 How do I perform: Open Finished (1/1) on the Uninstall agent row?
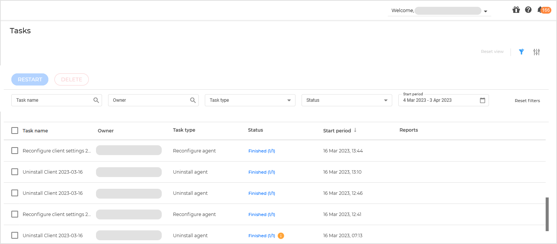coord(261,172)
